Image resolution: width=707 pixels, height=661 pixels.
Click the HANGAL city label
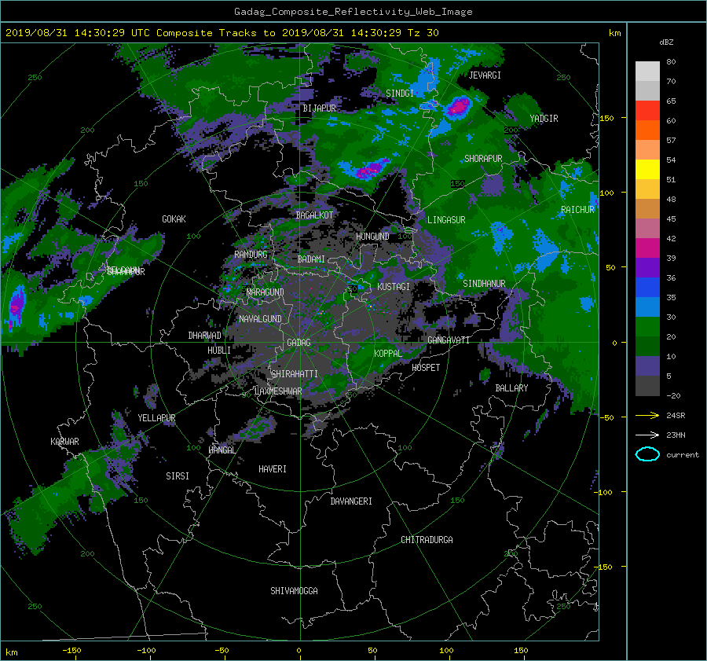tap(222, 450)
